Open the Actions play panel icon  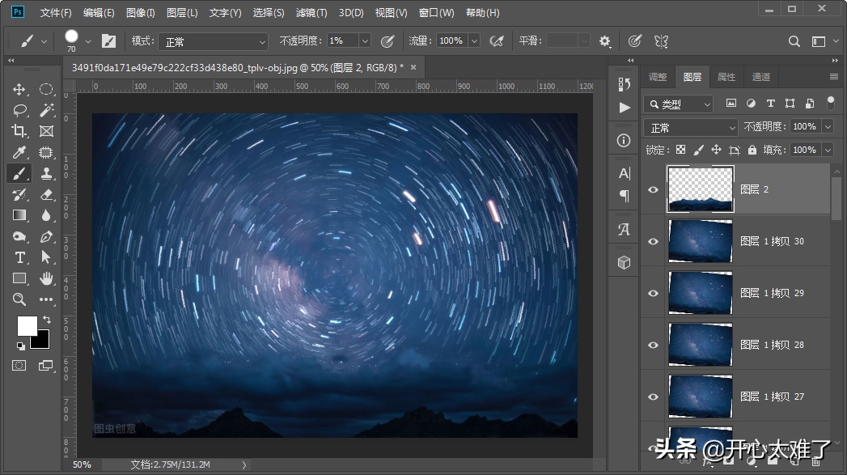tap(625, 108)
